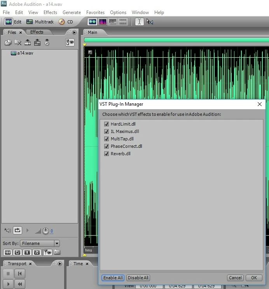Click the Go to Beginning transport button
The width and height of the screenshot is (269, 289).
pyautogui.click(x=20, y=274)
